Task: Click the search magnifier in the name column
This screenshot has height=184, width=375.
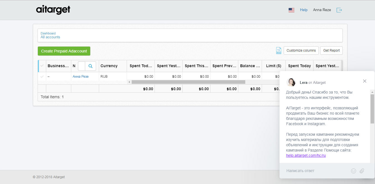Action: coord(90,66)
